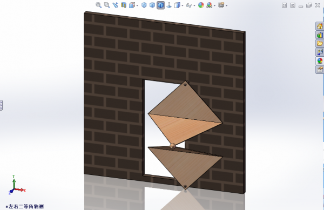Viewport: 324px width, 210px height.
Task: Click the View Orientation icon
Action: [x=132, y=5]
